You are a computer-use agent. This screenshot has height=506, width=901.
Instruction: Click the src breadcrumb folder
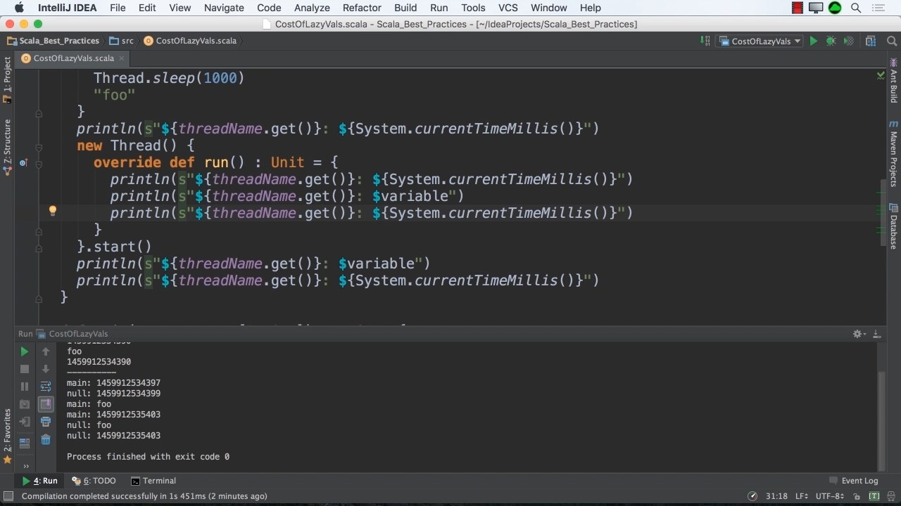122,41
